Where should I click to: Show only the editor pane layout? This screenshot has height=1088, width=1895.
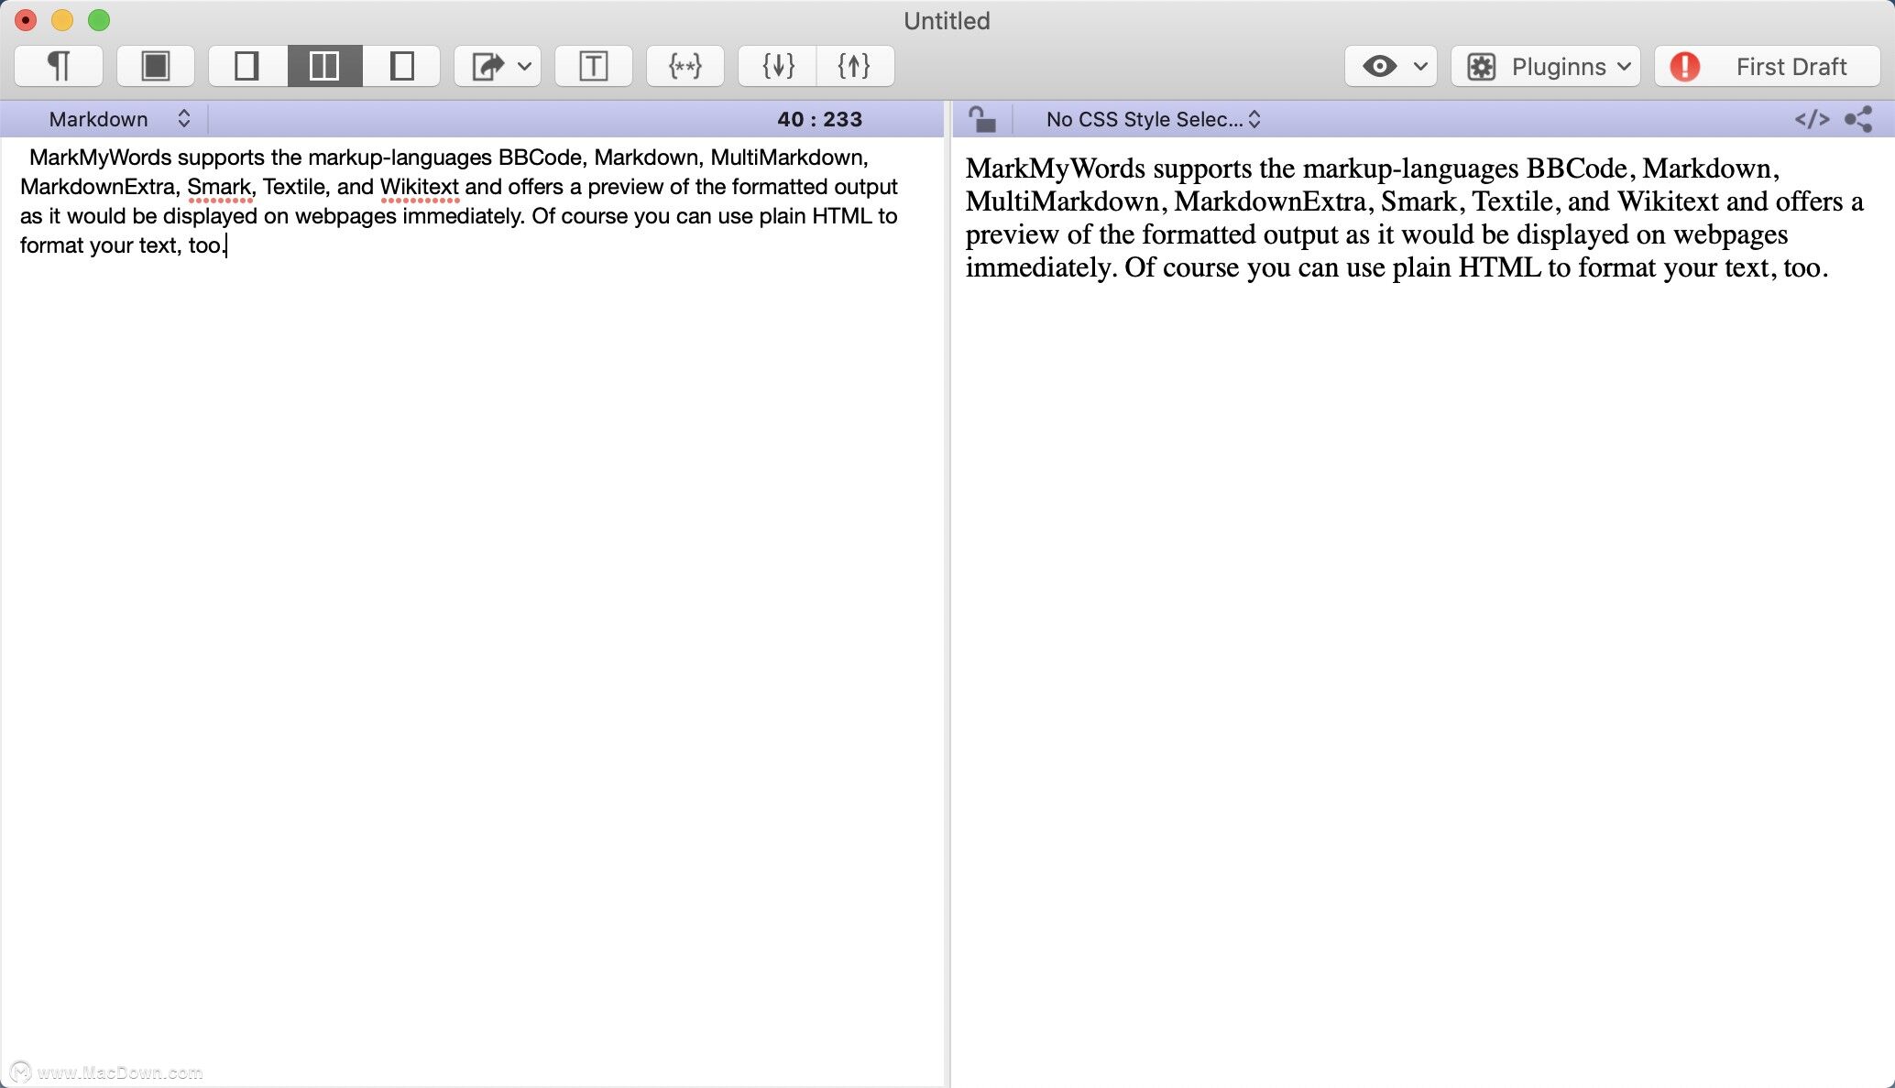click(x=247, y=66)
